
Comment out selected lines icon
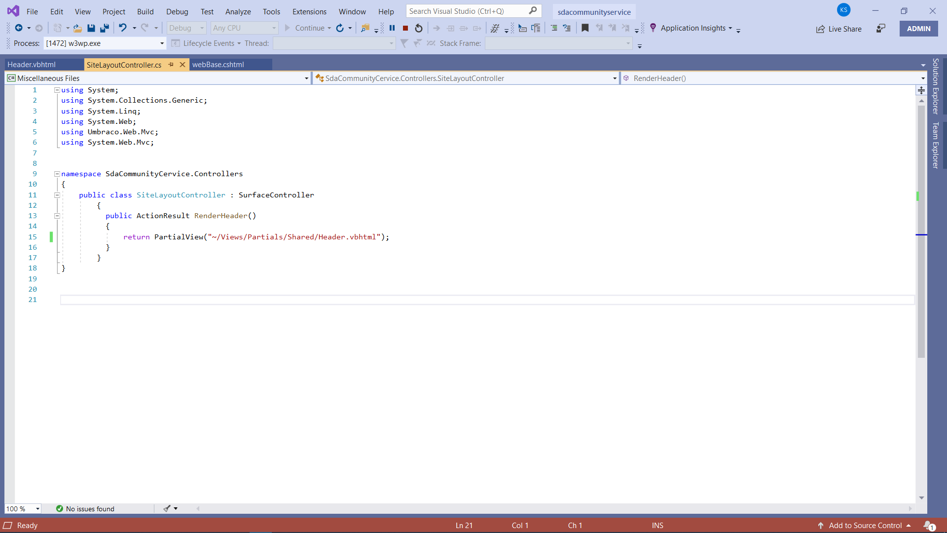tap(554, 28)
